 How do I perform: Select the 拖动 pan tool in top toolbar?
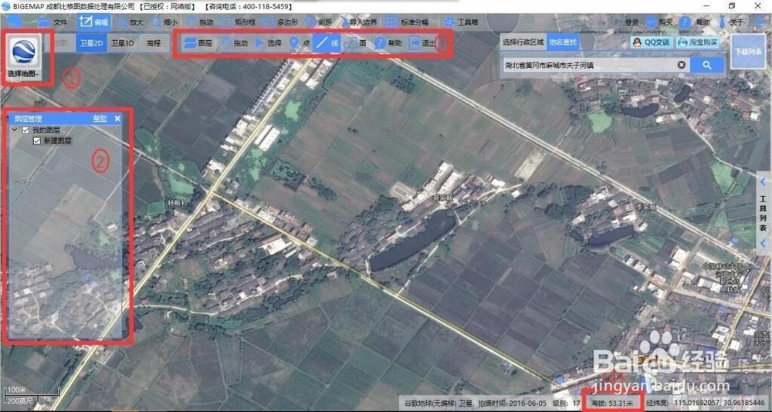tap(199, 22)
